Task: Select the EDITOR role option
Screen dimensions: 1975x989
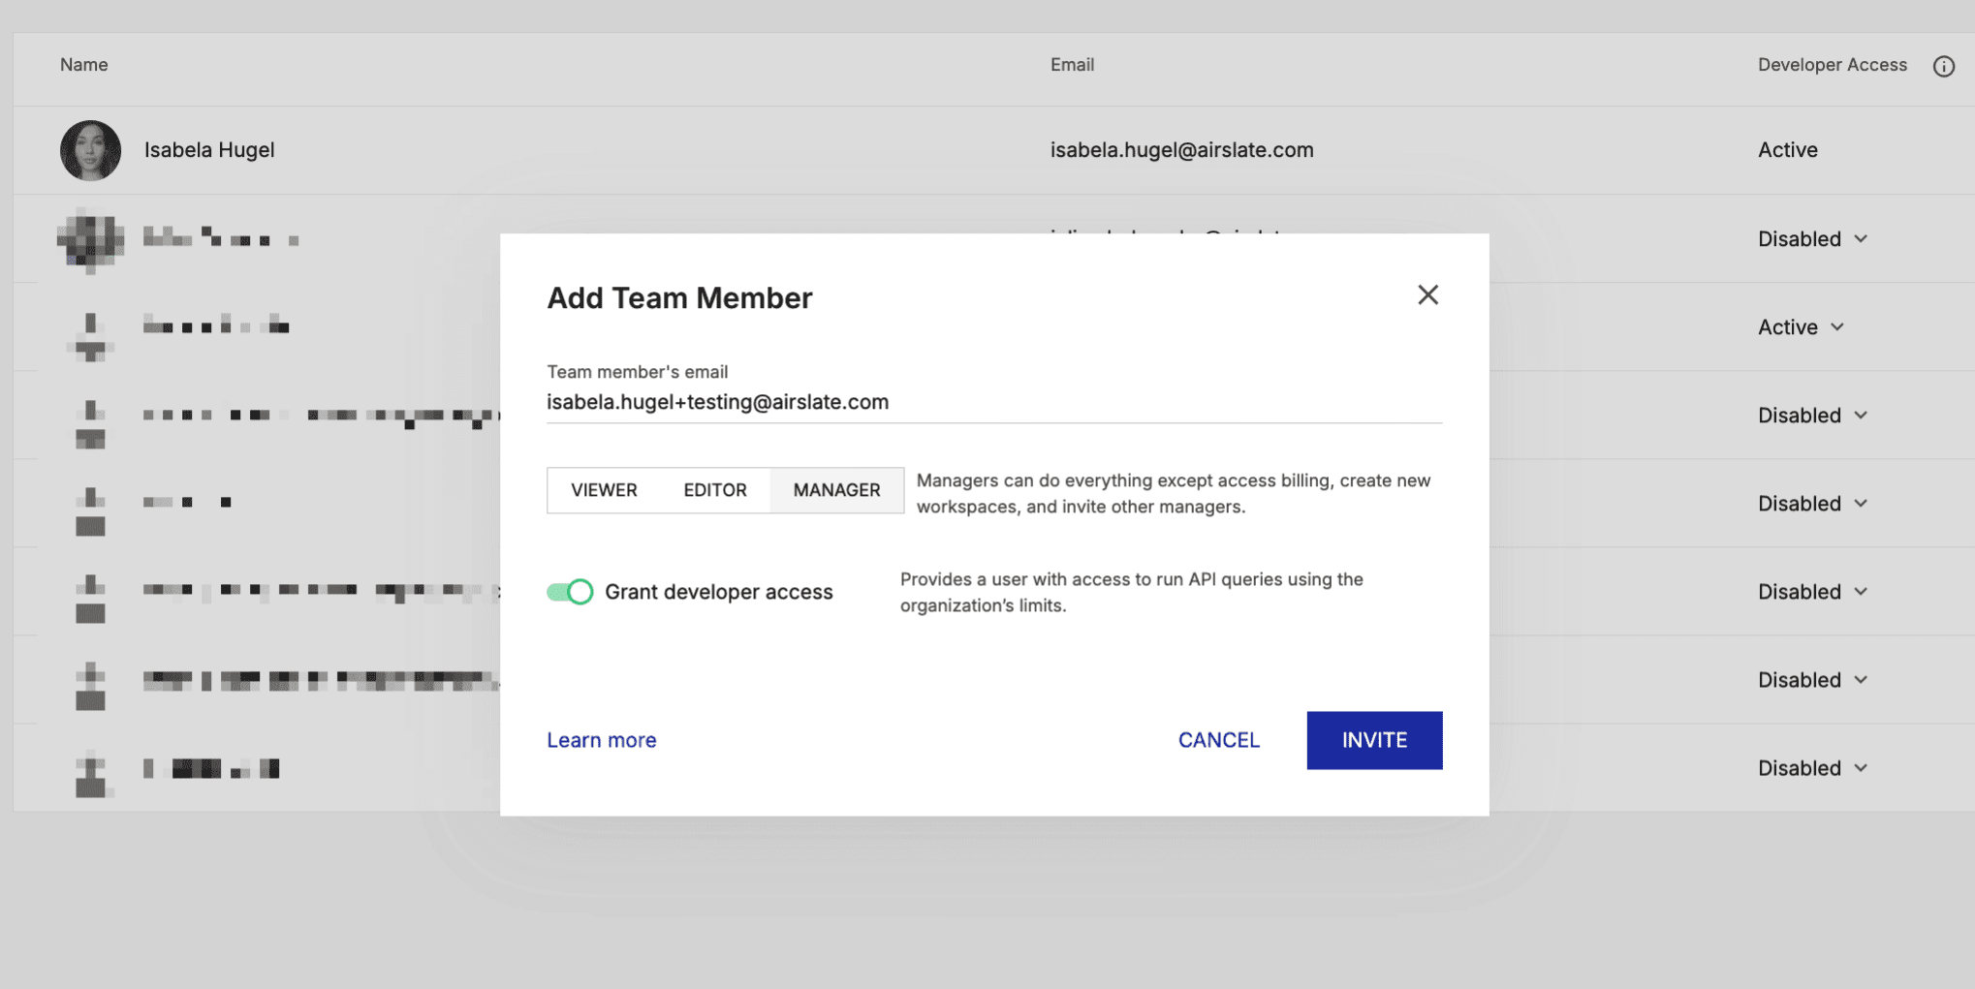Action: click(715, 490)
